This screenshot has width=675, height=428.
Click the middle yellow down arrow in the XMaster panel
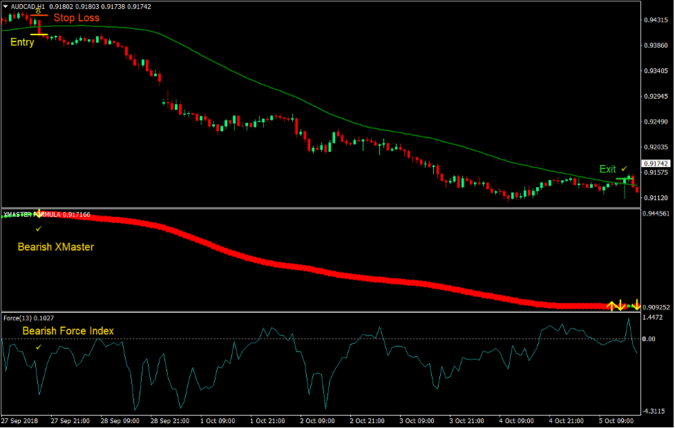pyautogui.click(x=620, y=304)
